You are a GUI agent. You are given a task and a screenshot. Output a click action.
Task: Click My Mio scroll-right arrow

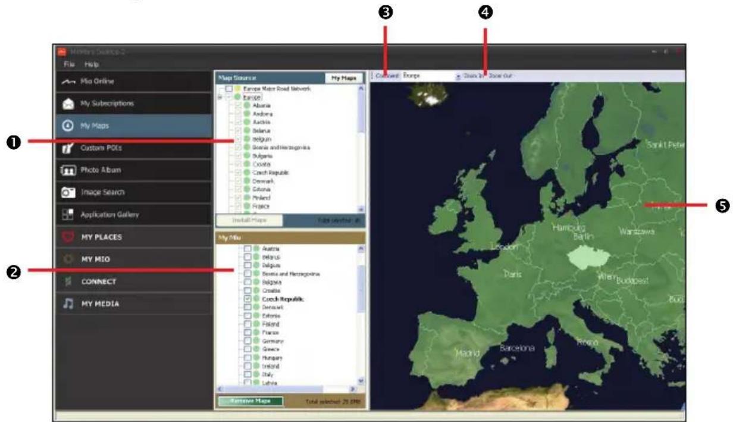[354, 388]
